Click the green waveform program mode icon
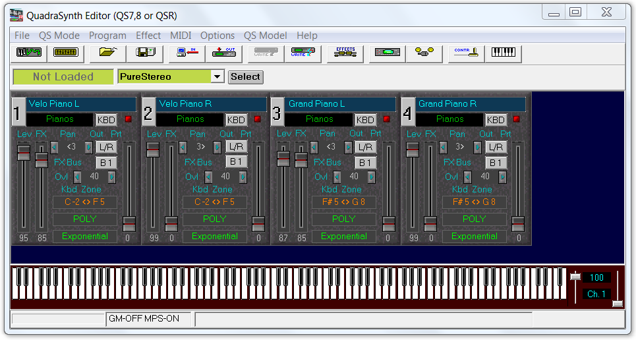 pyautogui.click(x=28, y=53)
